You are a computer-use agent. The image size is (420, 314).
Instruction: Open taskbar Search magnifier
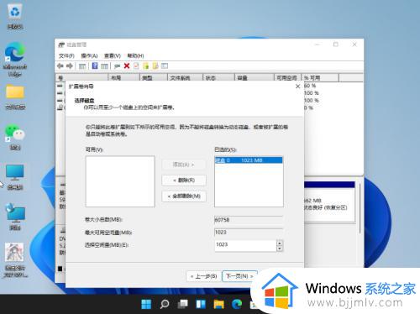click(x=165, y=304)
